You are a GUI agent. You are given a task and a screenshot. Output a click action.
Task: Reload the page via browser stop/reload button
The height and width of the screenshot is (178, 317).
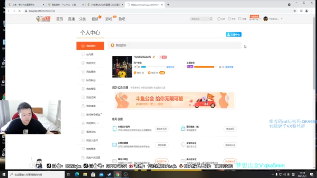[19, 11]
